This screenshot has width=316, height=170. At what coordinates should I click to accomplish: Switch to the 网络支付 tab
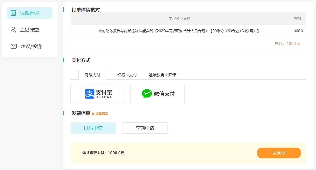(92, 75)
